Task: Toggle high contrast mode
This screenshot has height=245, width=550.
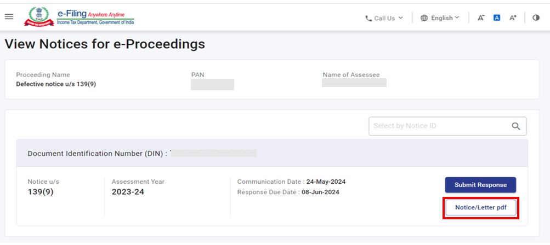Action: click(x=536, y=18)
